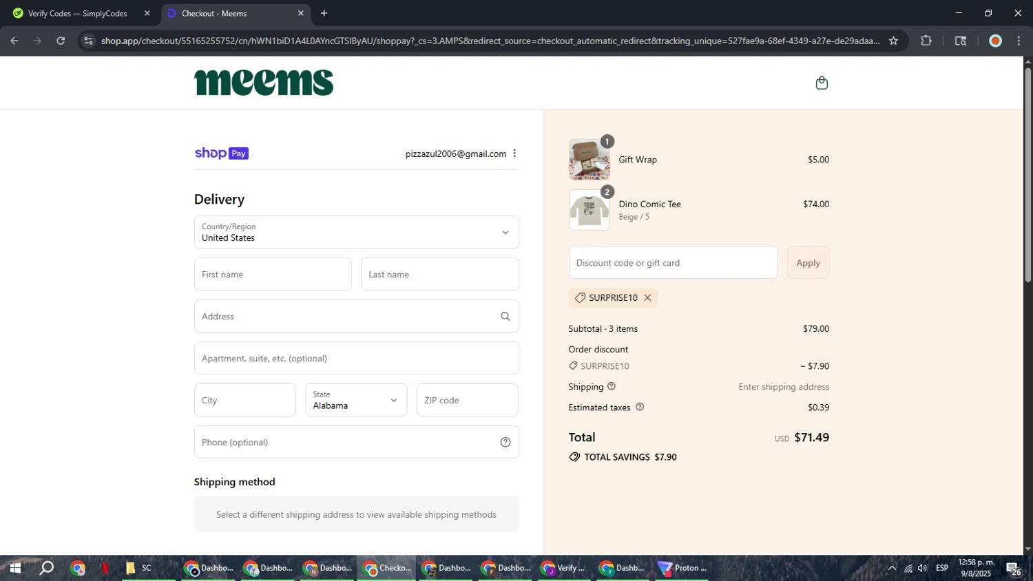Viewport: 1033px width, 581px height.
Task: Click the phone field help question icon
Action: point(505,443)
